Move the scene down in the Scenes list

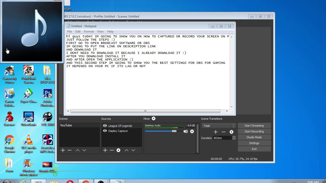tap(84, 150)
